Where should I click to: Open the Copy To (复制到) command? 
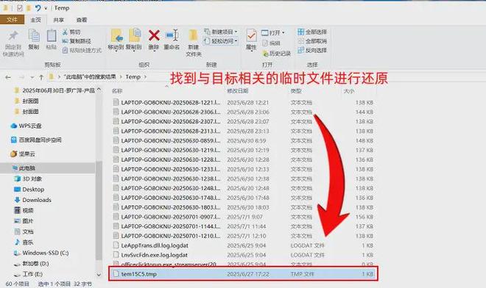[133, 40]
